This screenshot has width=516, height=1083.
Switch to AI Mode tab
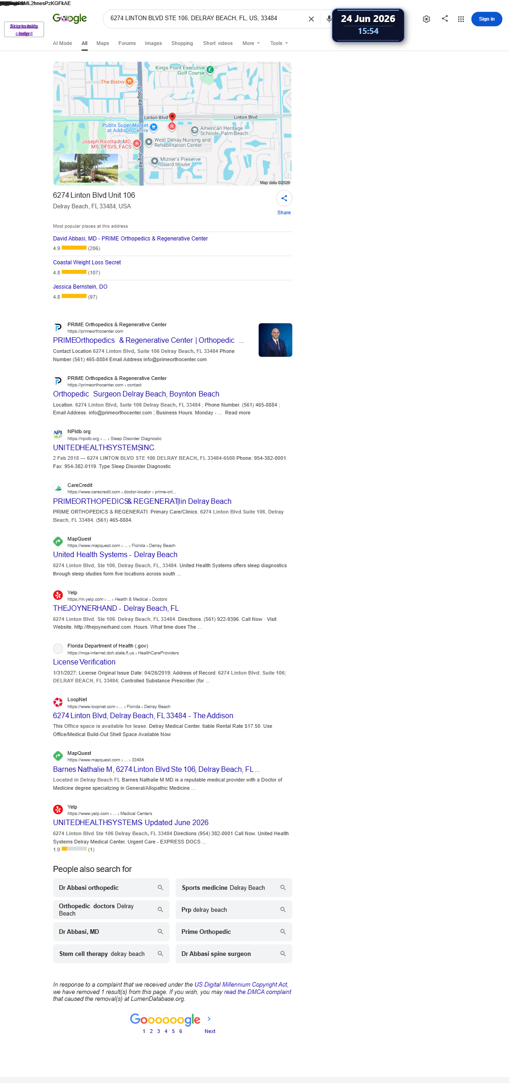(62, 43)
